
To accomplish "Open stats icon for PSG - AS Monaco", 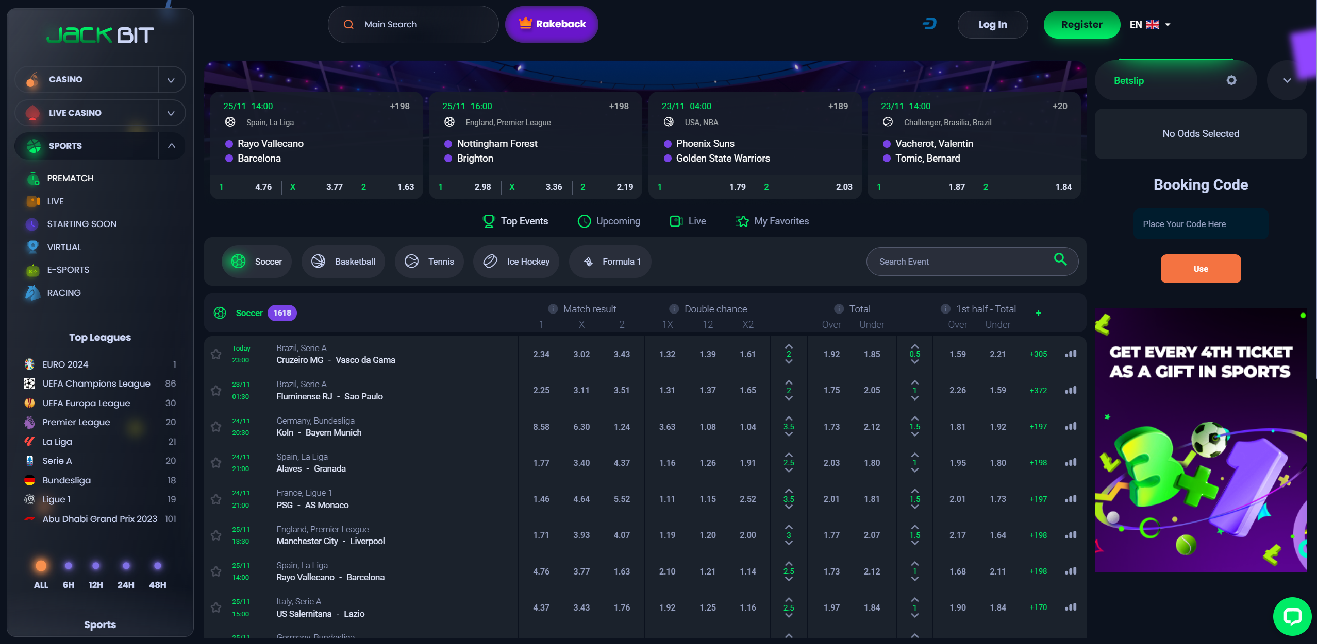I will (1071, 499).
